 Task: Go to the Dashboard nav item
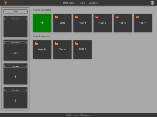[69, 3]
